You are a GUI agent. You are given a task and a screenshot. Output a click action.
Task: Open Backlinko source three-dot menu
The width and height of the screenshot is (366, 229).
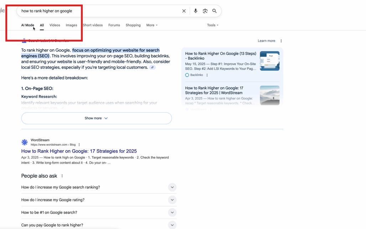pos(207,75)
